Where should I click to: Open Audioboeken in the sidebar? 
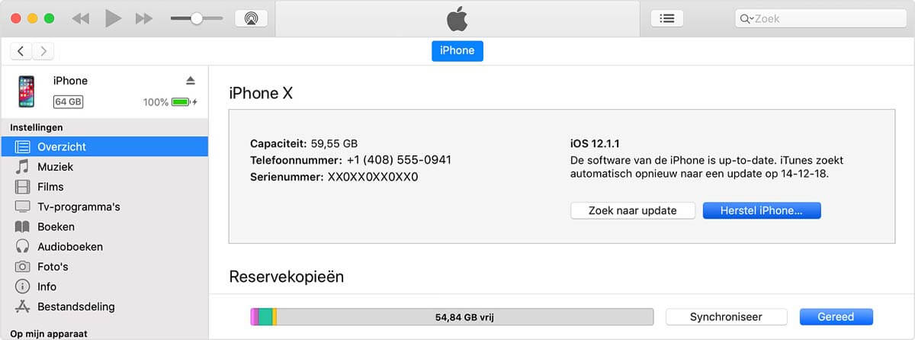[x=104, y=246]
